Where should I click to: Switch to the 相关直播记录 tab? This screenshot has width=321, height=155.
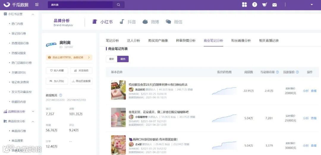(x=269, y=40)
